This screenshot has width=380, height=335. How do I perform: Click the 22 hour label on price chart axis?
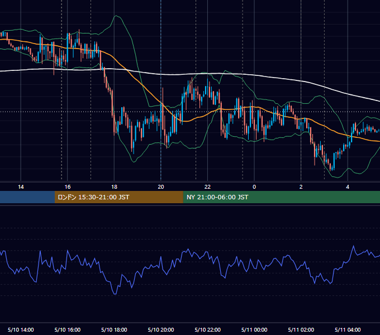(208, 187)
